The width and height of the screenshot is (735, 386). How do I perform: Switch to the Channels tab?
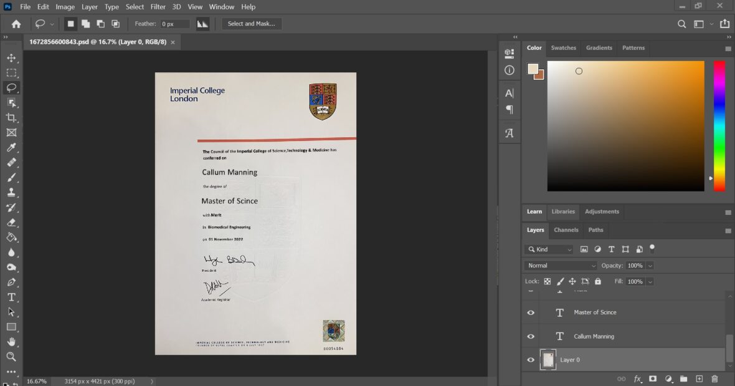click(566, 230)
